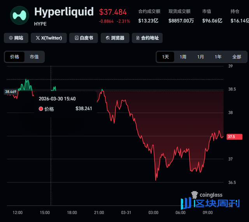Click the -0.8864 change amount
Viewport: 249px width, 222px height.
106,21
